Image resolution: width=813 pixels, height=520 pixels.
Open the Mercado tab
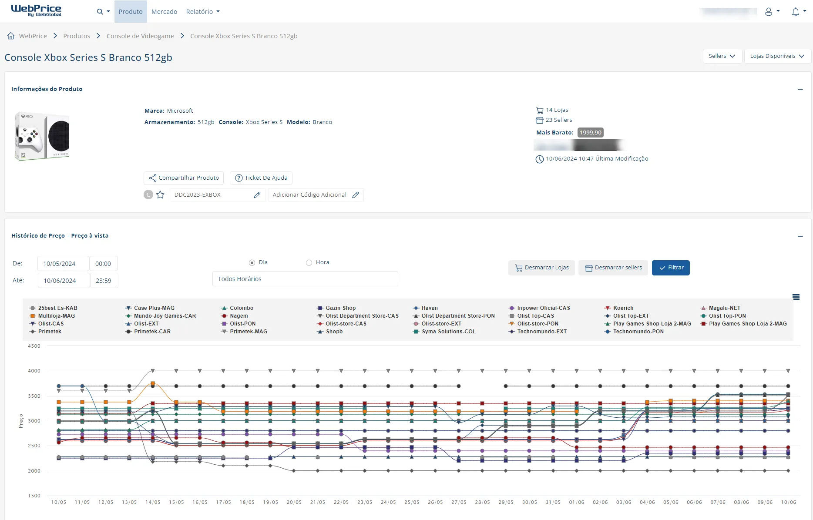coord(164,12)
